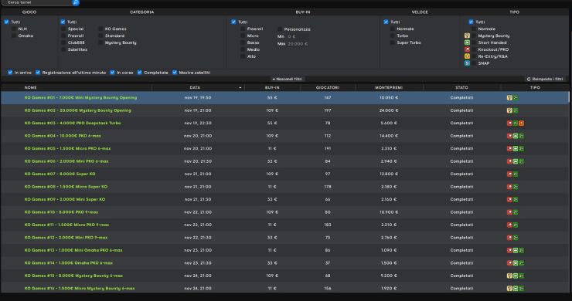Sort tournaments by BUY-IN column
This screenshot has height=301, width=572.
click(272, 88)
